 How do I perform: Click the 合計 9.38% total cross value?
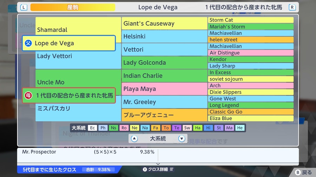(98, 170)
